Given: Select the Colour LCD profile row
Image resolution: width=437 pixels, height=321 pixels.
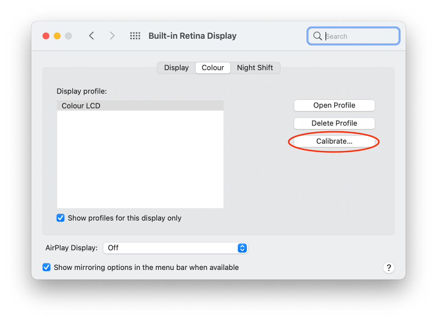Looking at the screenshot, I should coord(140,106).
